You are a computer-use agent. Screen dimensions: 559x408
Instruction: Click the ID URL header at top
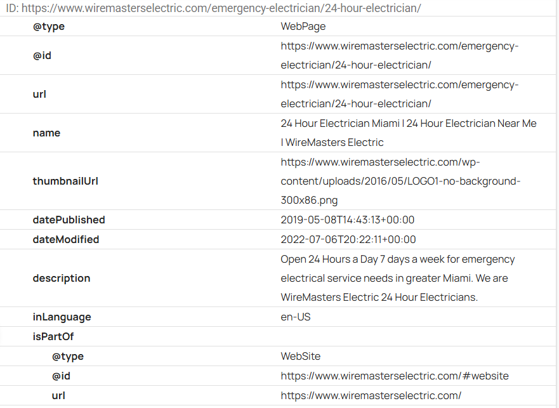click(x=213, y=8)
